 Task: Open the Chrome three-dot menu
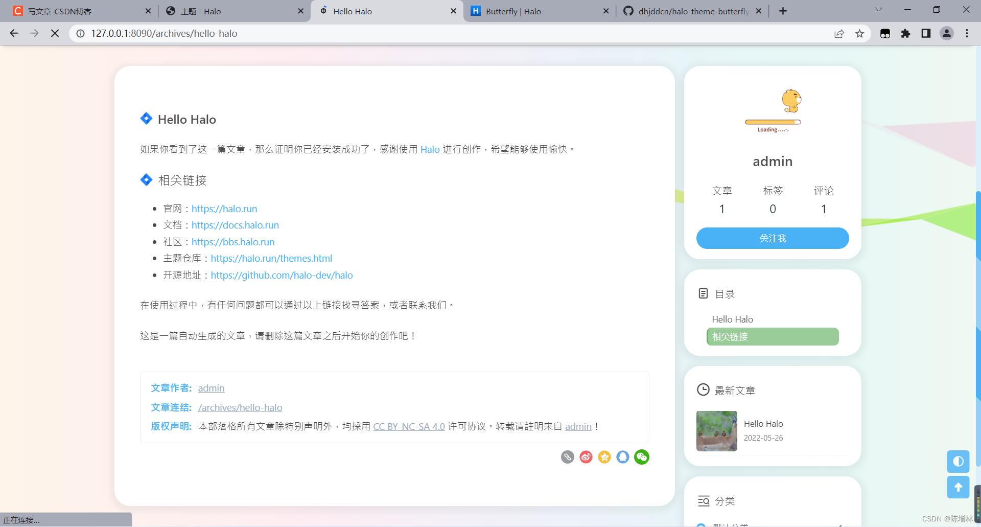(x=967, y=33)
